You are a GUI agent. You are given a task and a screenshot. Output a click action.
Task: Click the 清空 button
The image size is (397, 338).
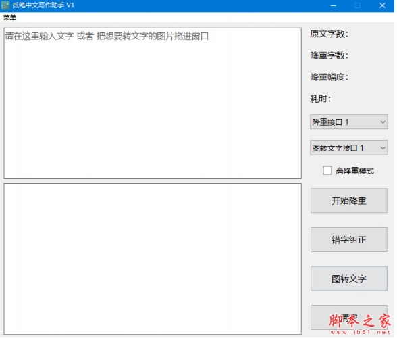tap(348, 317)
